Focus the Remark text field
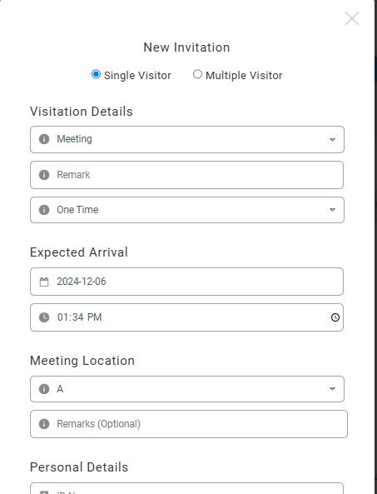Viewport: 377px width, 494px height. (x=186, y=175)
